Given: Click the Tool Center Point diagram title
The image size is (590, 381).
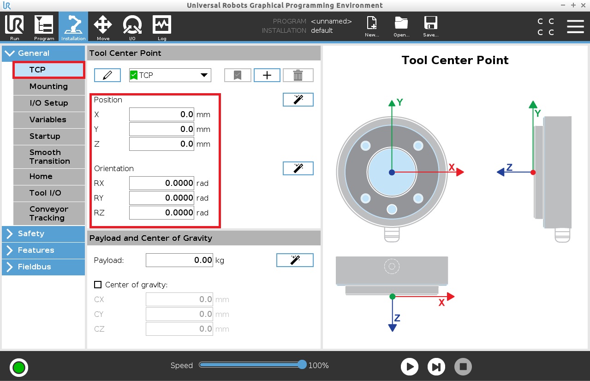Looking at the screenshot, I should (455, 60).
